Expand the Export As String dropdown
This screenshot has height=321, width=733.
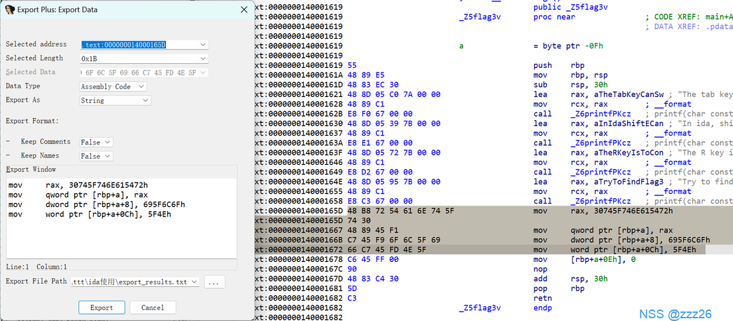145,100
